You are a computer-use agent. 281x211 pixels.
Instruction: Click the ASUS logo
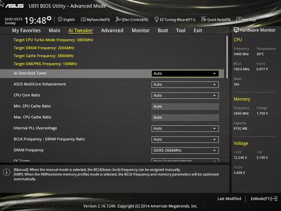click(14, 6)
